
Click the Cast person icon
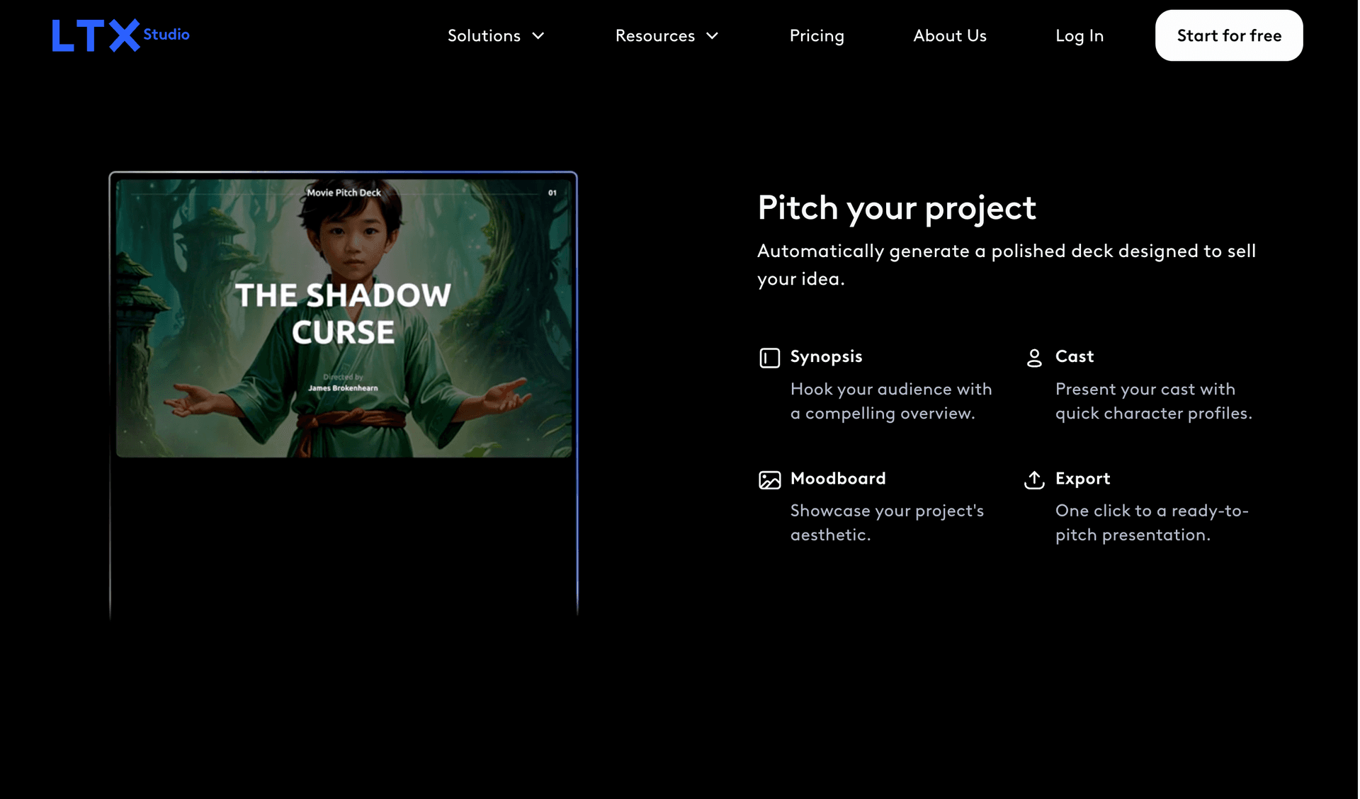(1034, 358)
